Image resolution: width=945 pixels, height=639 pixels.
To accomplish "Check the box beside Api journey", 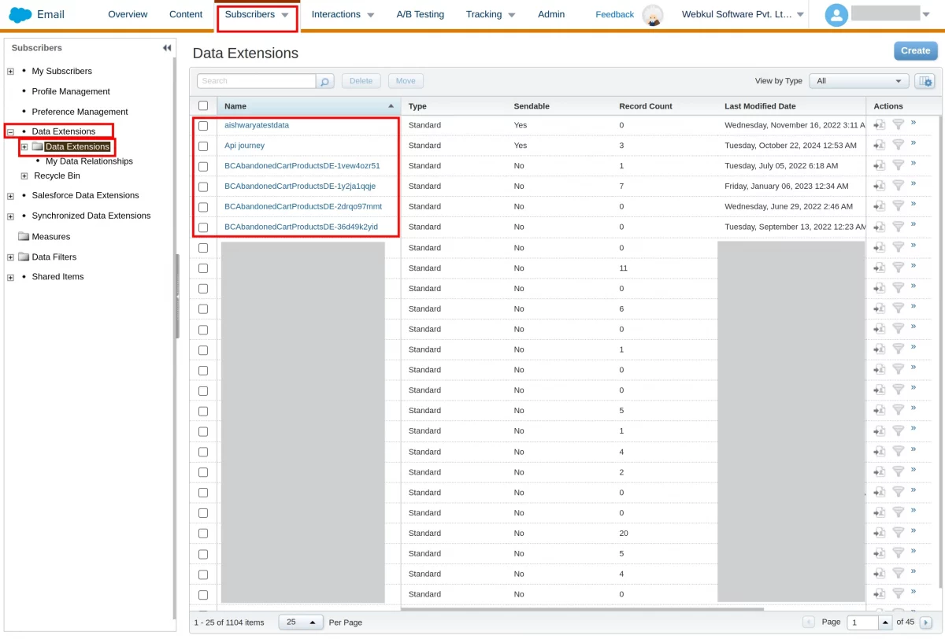I will (x=203, y=146).
